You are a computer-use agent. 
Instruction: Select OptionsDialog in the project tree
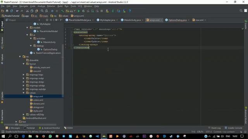click(50, 49)
